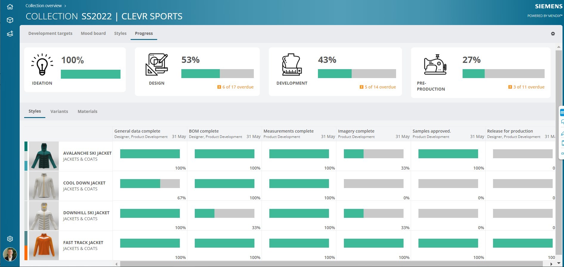
Task: Click the Pre-Production sewing machine icon
Action: pos(435,65)
